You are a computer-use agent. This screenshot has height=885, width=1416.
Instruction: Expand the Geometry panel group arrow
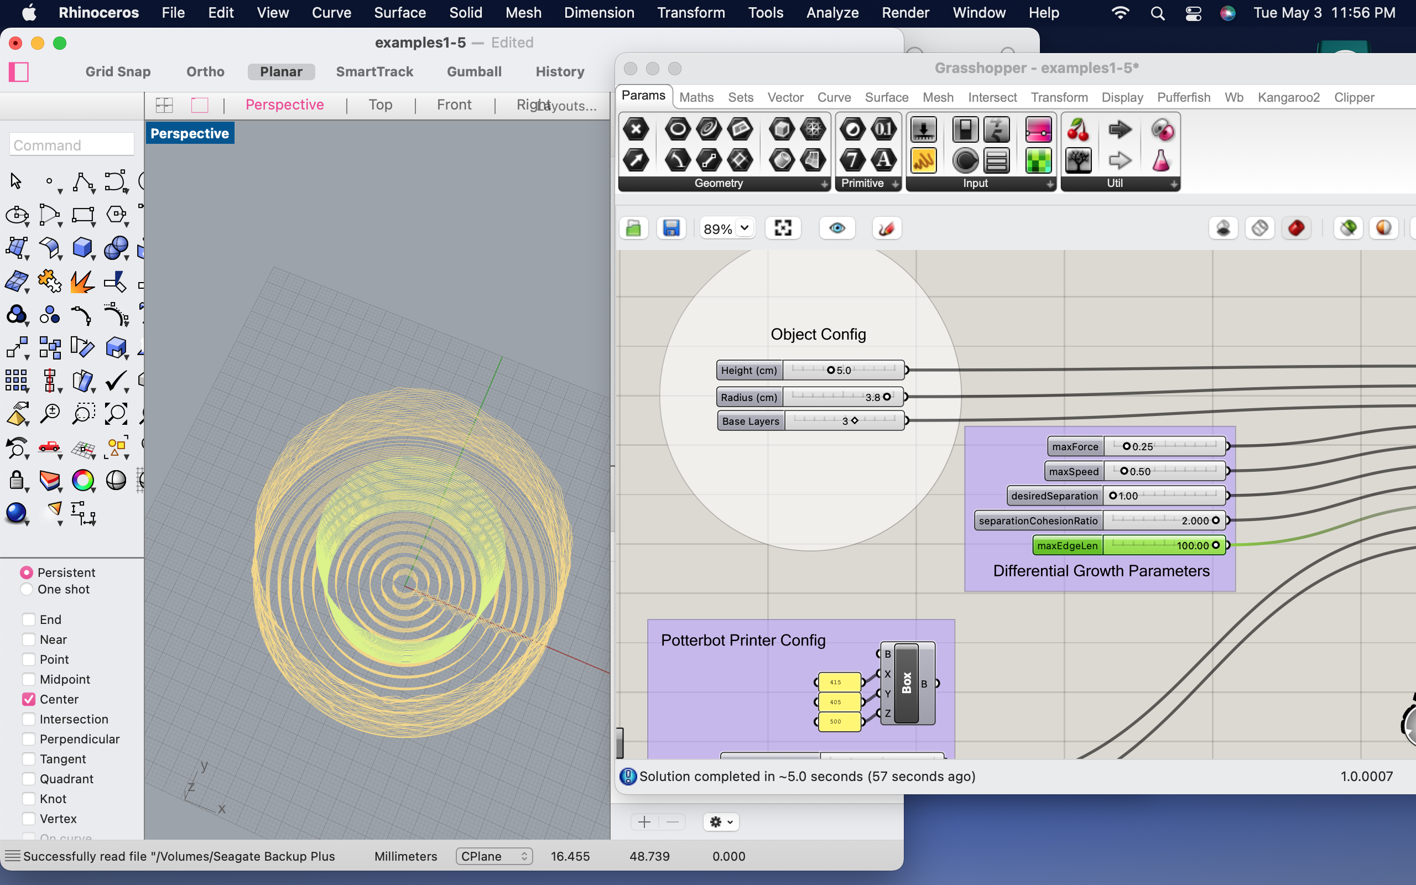(824, 184)
